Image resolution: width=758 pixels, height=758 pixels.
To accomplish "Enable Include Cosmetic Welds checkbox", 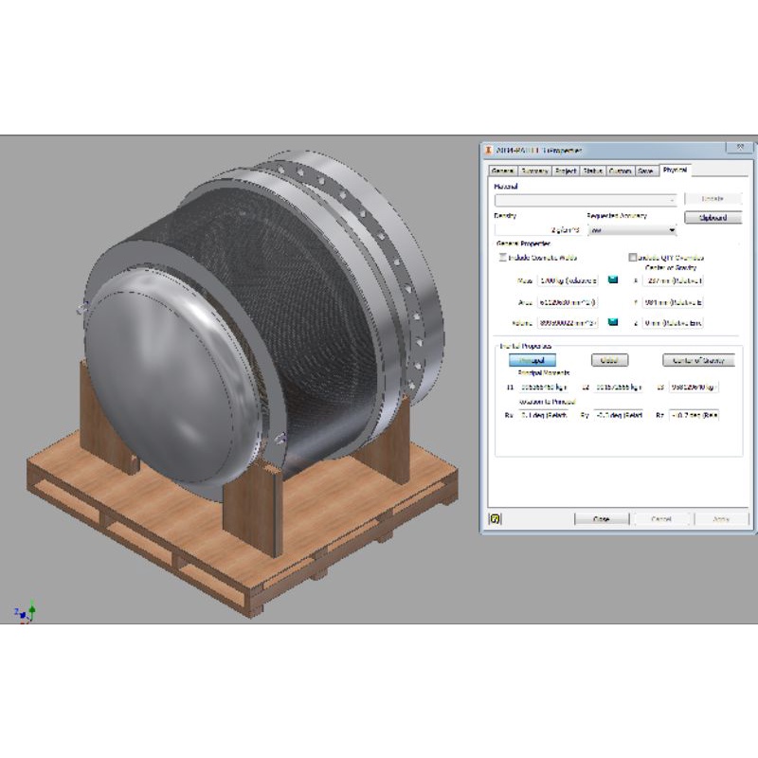I will pyautogui.click(x=503, y=258).
